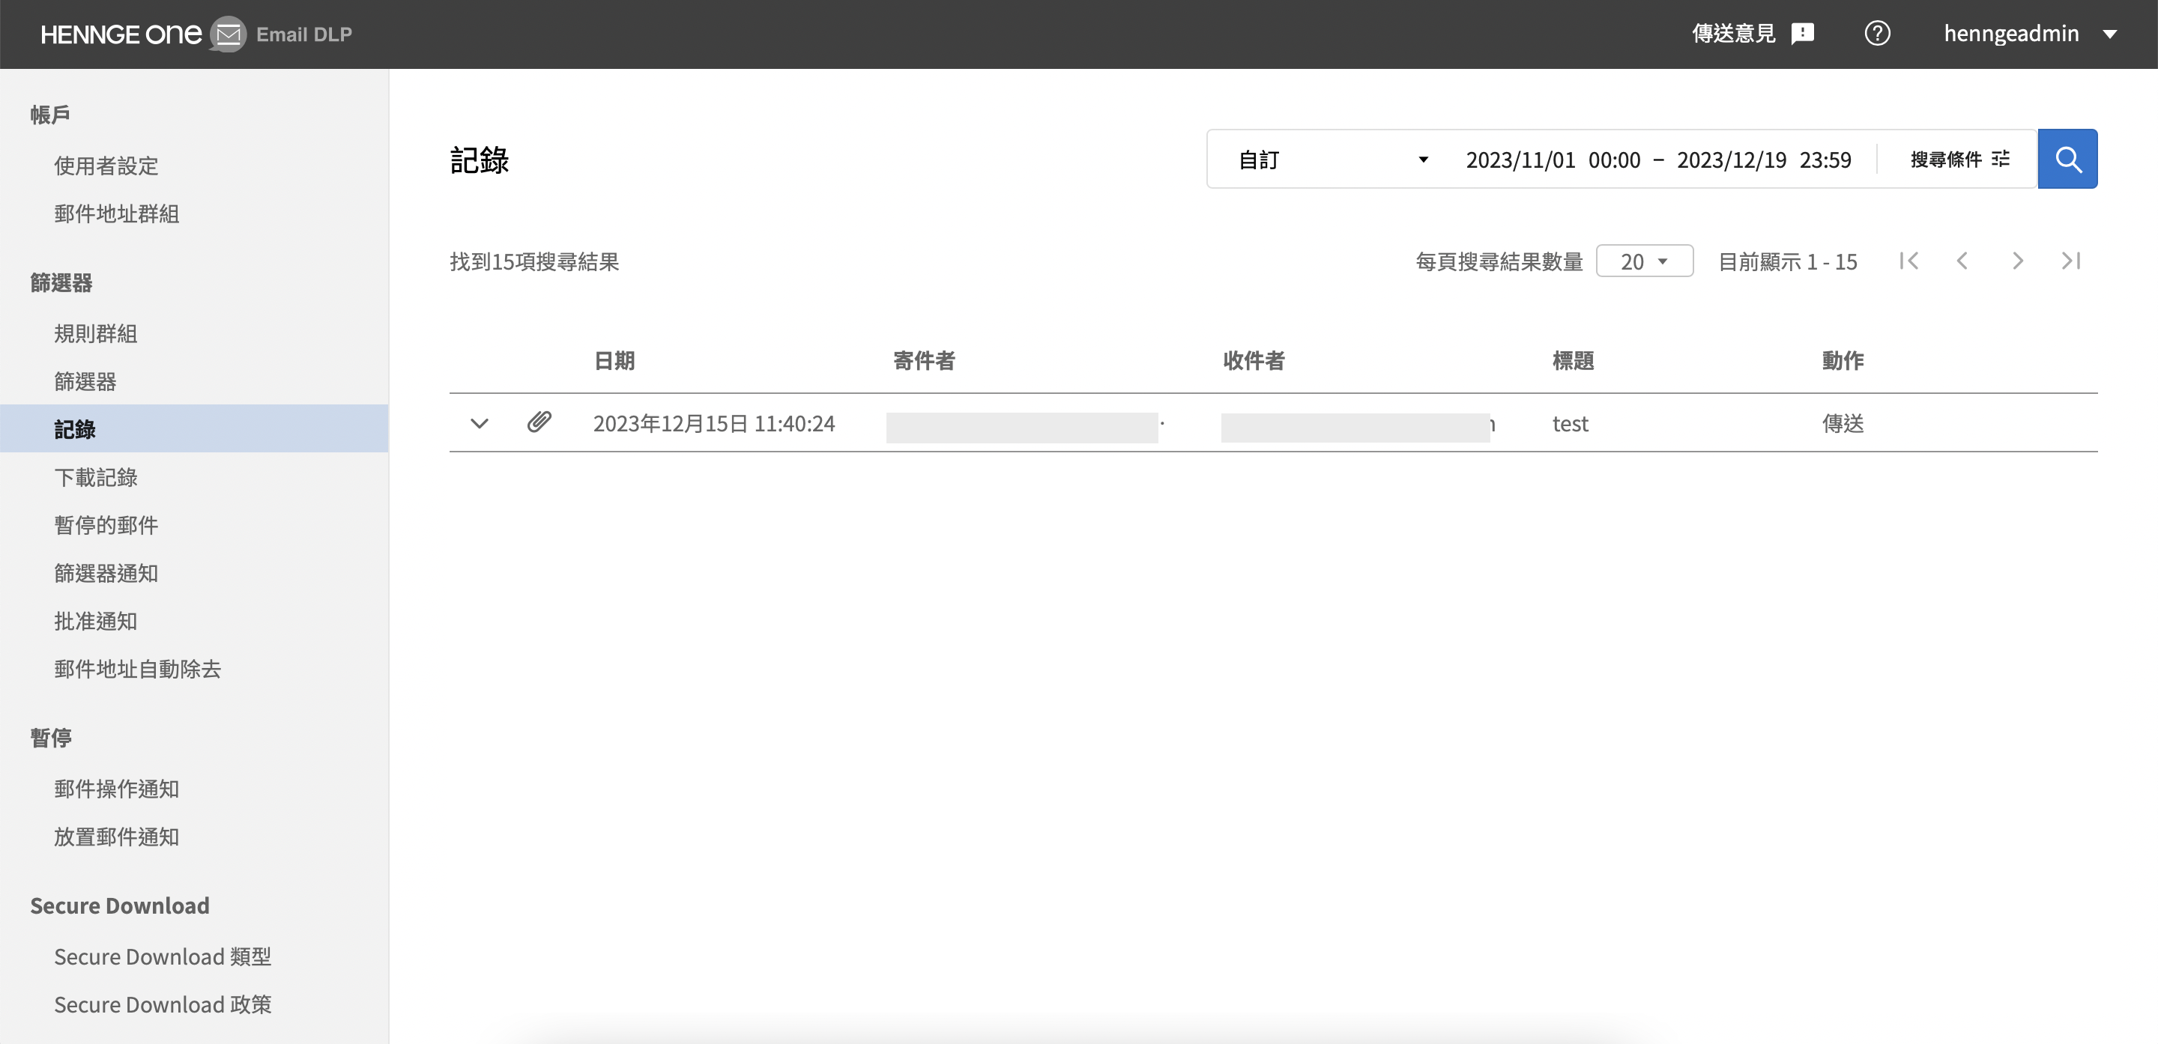2158x1044 pixels.
Task: Click the 找到15項搜尋結果 result count text
Action: coord(534,262)
